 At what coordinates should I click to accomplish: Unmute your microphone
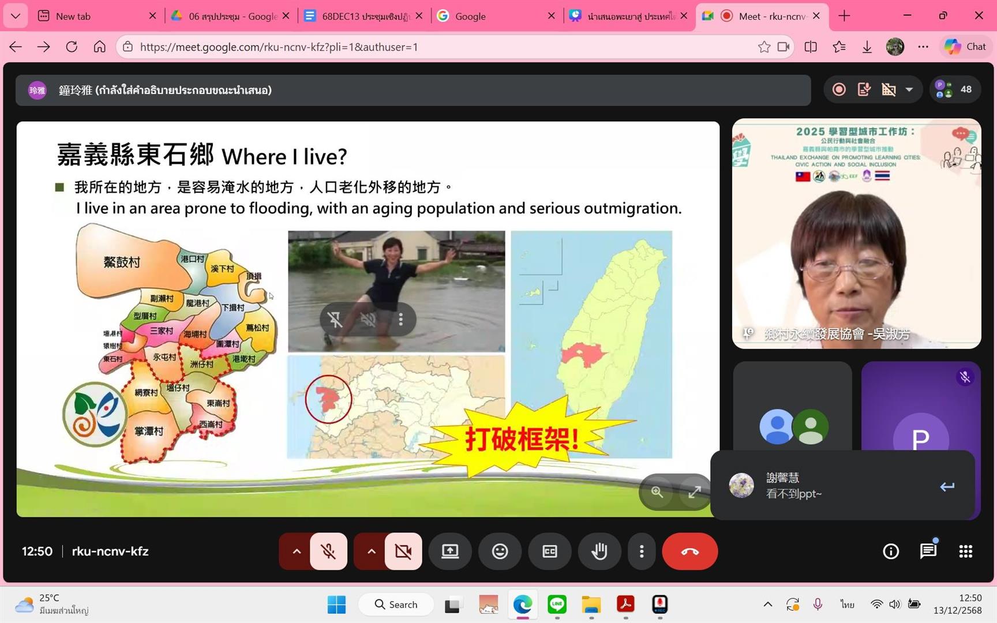pyautogui.click(x=328, y=551)
